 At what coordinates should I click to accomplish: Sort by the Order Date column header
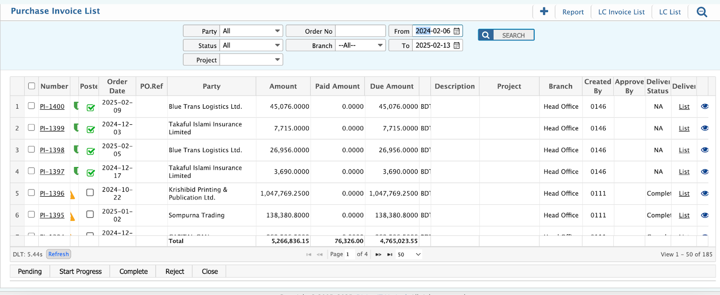point(117,86)
